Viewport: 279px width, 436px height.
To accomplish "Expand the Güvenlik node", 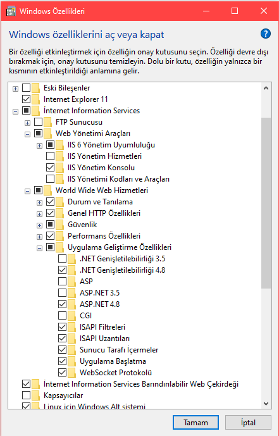I will click(39, 225).
